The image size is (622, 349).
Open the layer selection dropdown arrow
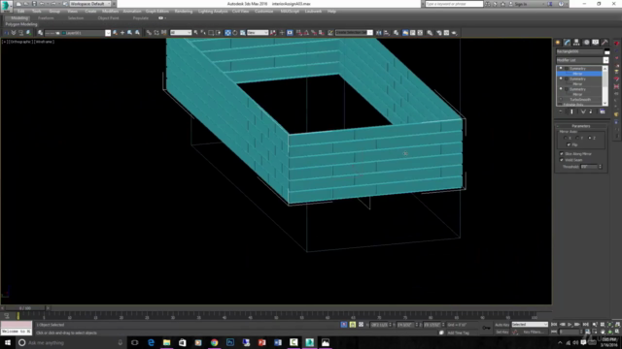(x=108, y=33)
